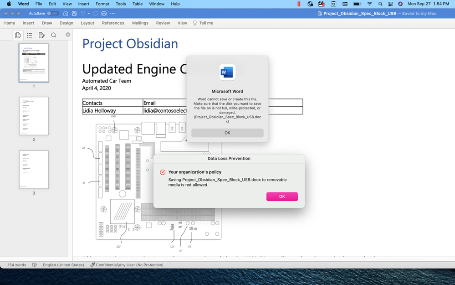Open the Format menu
455x285 pixels.
click(102, 4)
